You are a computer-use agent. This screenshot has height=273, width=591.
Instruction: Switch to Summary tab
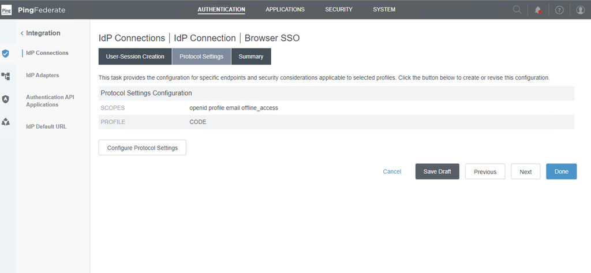pos(251,57)
